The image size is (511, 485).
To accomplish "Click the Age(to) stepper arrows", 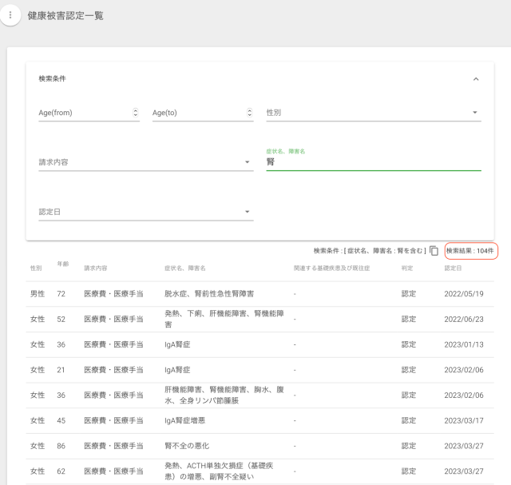I will coord(249,113).
